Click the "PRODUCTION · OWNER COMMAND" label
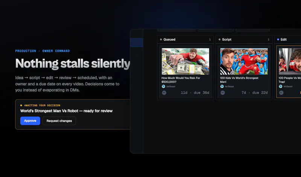Viewport: 301px width, 177px height. pyautogui.click(x=43, y=51)
